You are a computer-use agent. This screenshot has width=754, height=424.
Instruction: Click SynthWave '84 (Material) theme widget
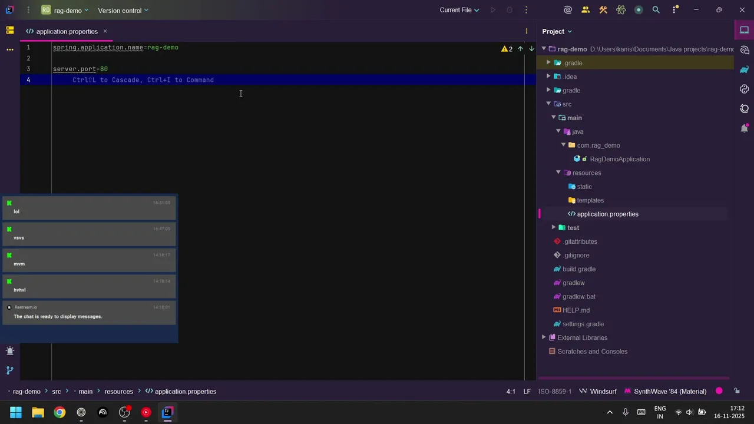tap(665, 391)
